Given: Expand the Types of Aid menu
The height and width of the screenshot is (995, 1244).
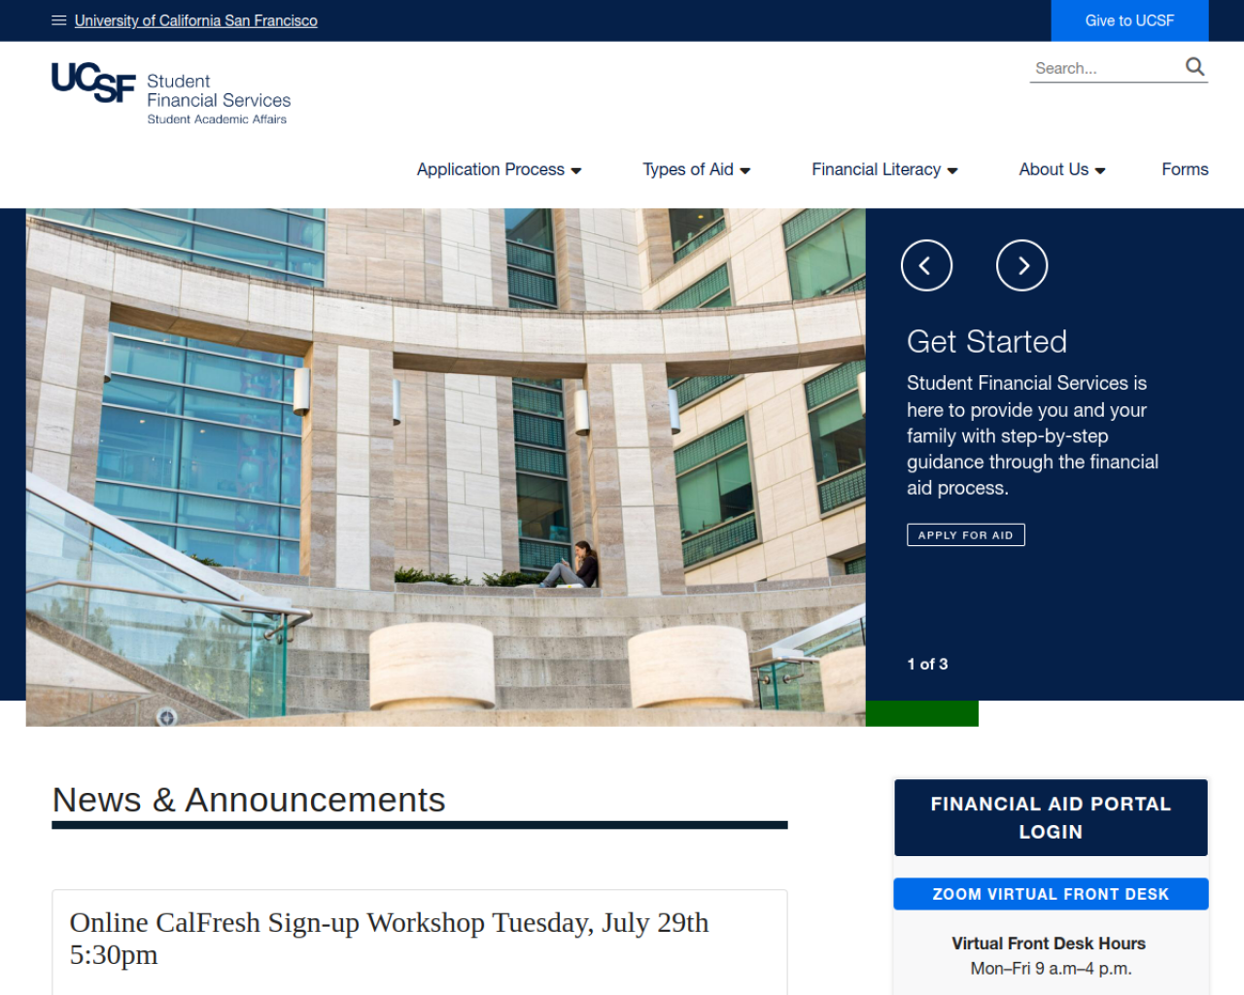Looking at the screenshot, I should click(x=697, y=169).
